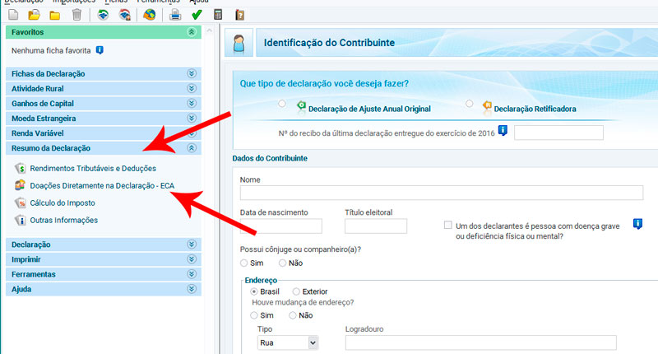Select Declaração Retificadora radio option
This screenshot has width=658, height=354.
(470, 105)
